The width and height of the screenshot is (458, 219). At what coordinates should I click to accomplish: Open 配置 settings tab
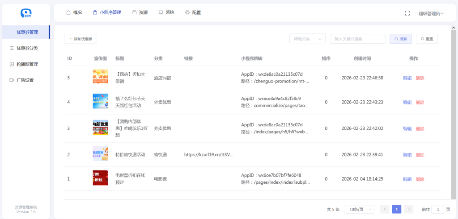pyautogui.click(x=193, y=12)
